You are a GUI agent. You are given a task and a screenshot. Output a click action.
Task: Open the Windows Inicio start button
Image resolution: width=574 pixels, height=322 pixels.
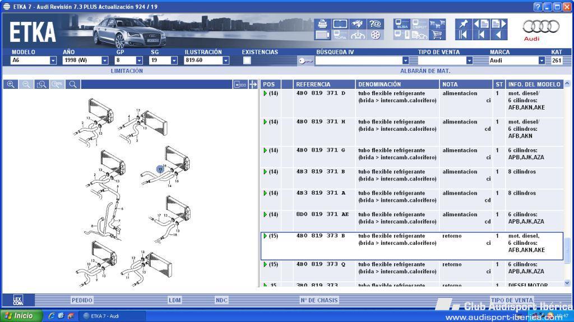[21, 316]
